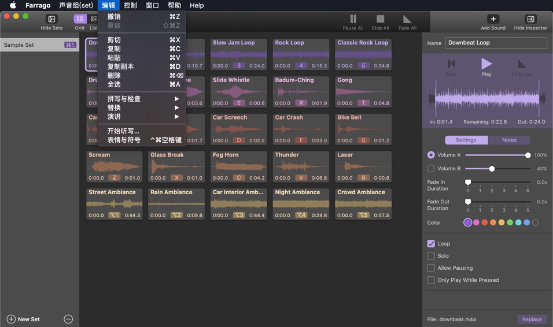Select the Street Ambiance tile
This screenshot has height=327, width=553.
tap(115, 204)
